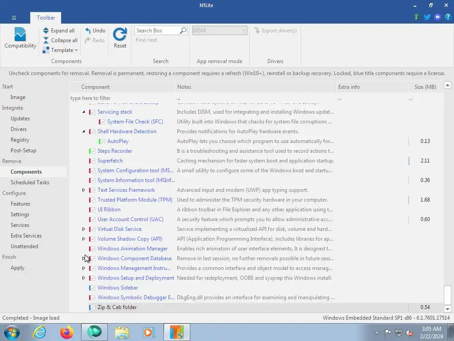Open the Discord link icon
Screen dimensions: 454x341
(x=438, y=17)
